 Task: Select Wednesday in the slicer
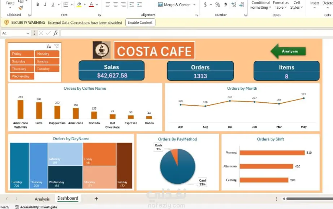click(22, 76)
